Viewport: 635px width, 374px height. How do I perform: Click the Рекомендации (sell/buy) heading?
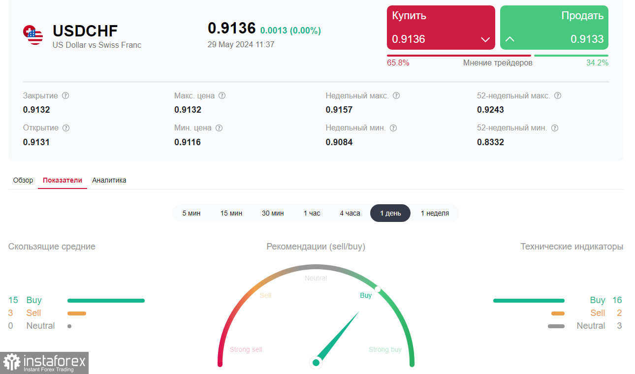pyautogui.click(x=316, y=247)
